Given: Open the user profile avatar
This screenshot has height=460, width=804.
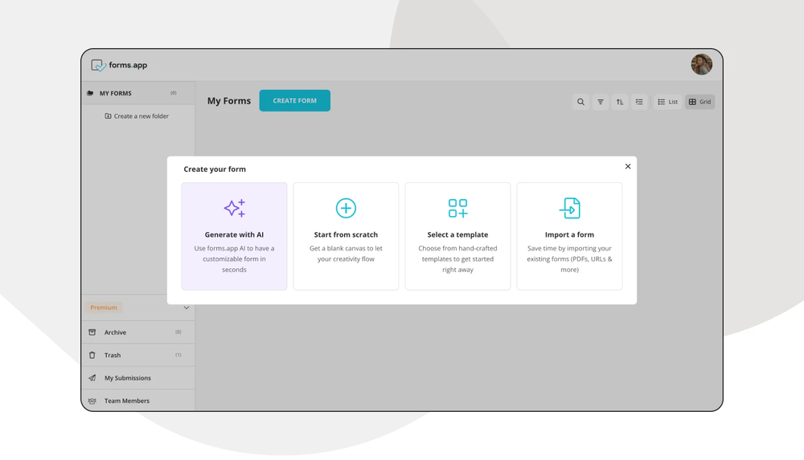Looking at the screenshot, I should click(701, 65).
